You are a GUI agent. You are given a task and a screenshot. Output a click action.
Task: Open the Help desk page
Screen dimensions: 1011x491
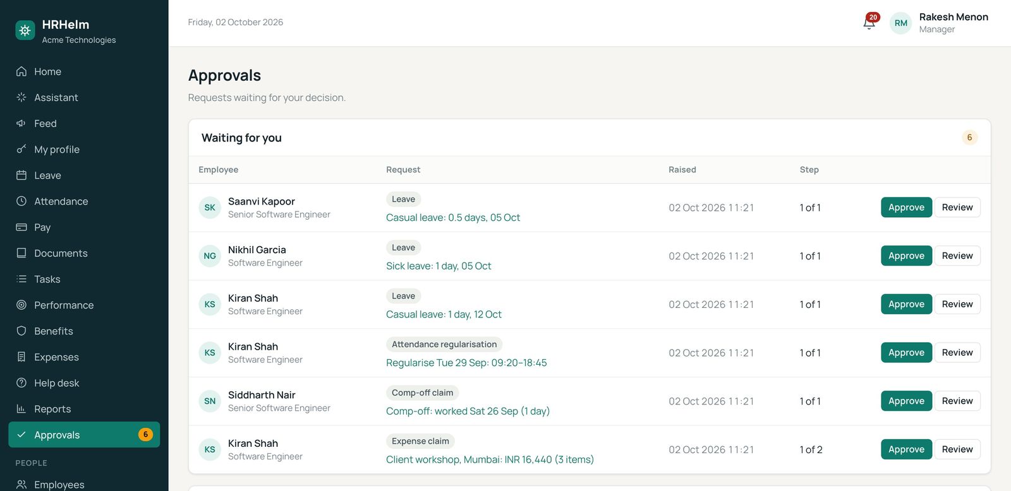84,382
